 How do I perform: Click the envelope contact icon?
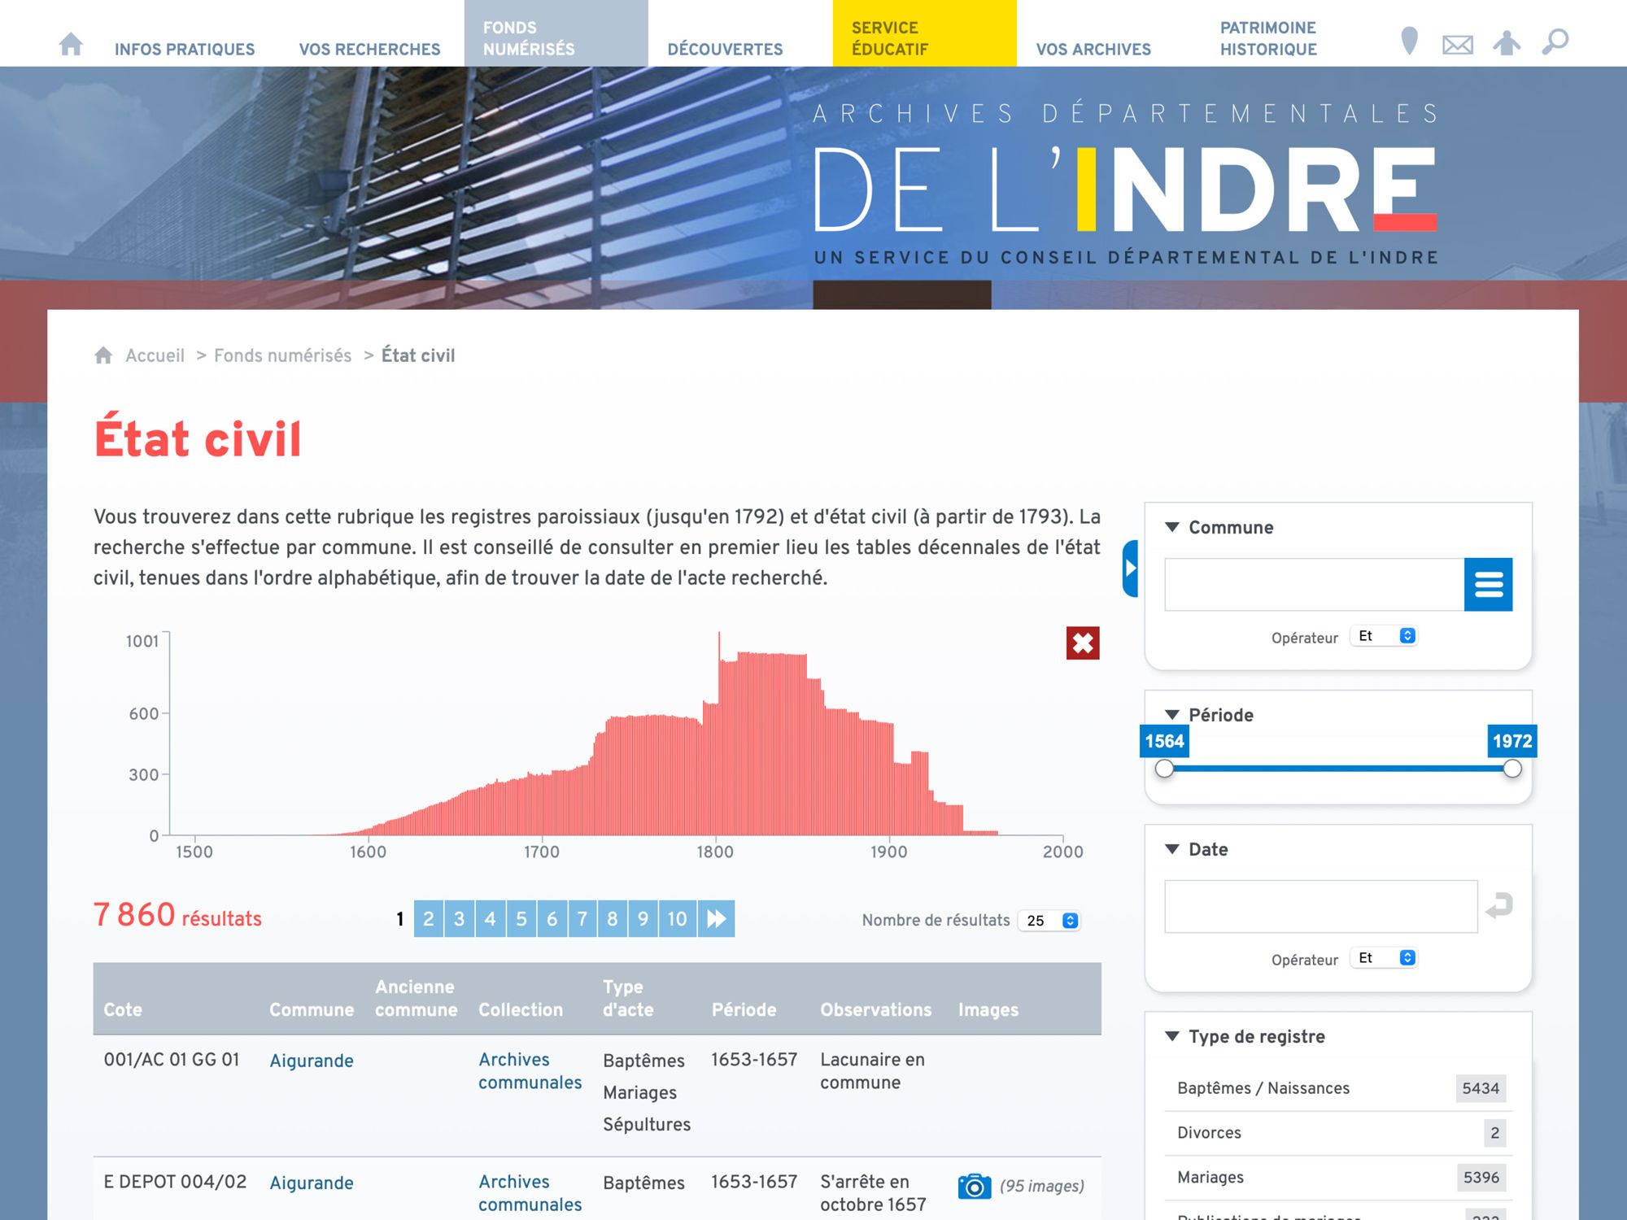pos(1457,45)
